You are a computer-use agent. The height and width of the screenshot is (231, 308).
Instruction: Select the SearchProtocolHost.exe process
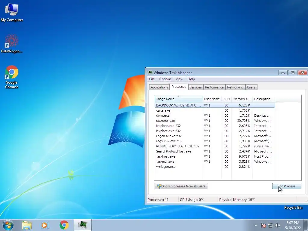click(x=214, y=151)
